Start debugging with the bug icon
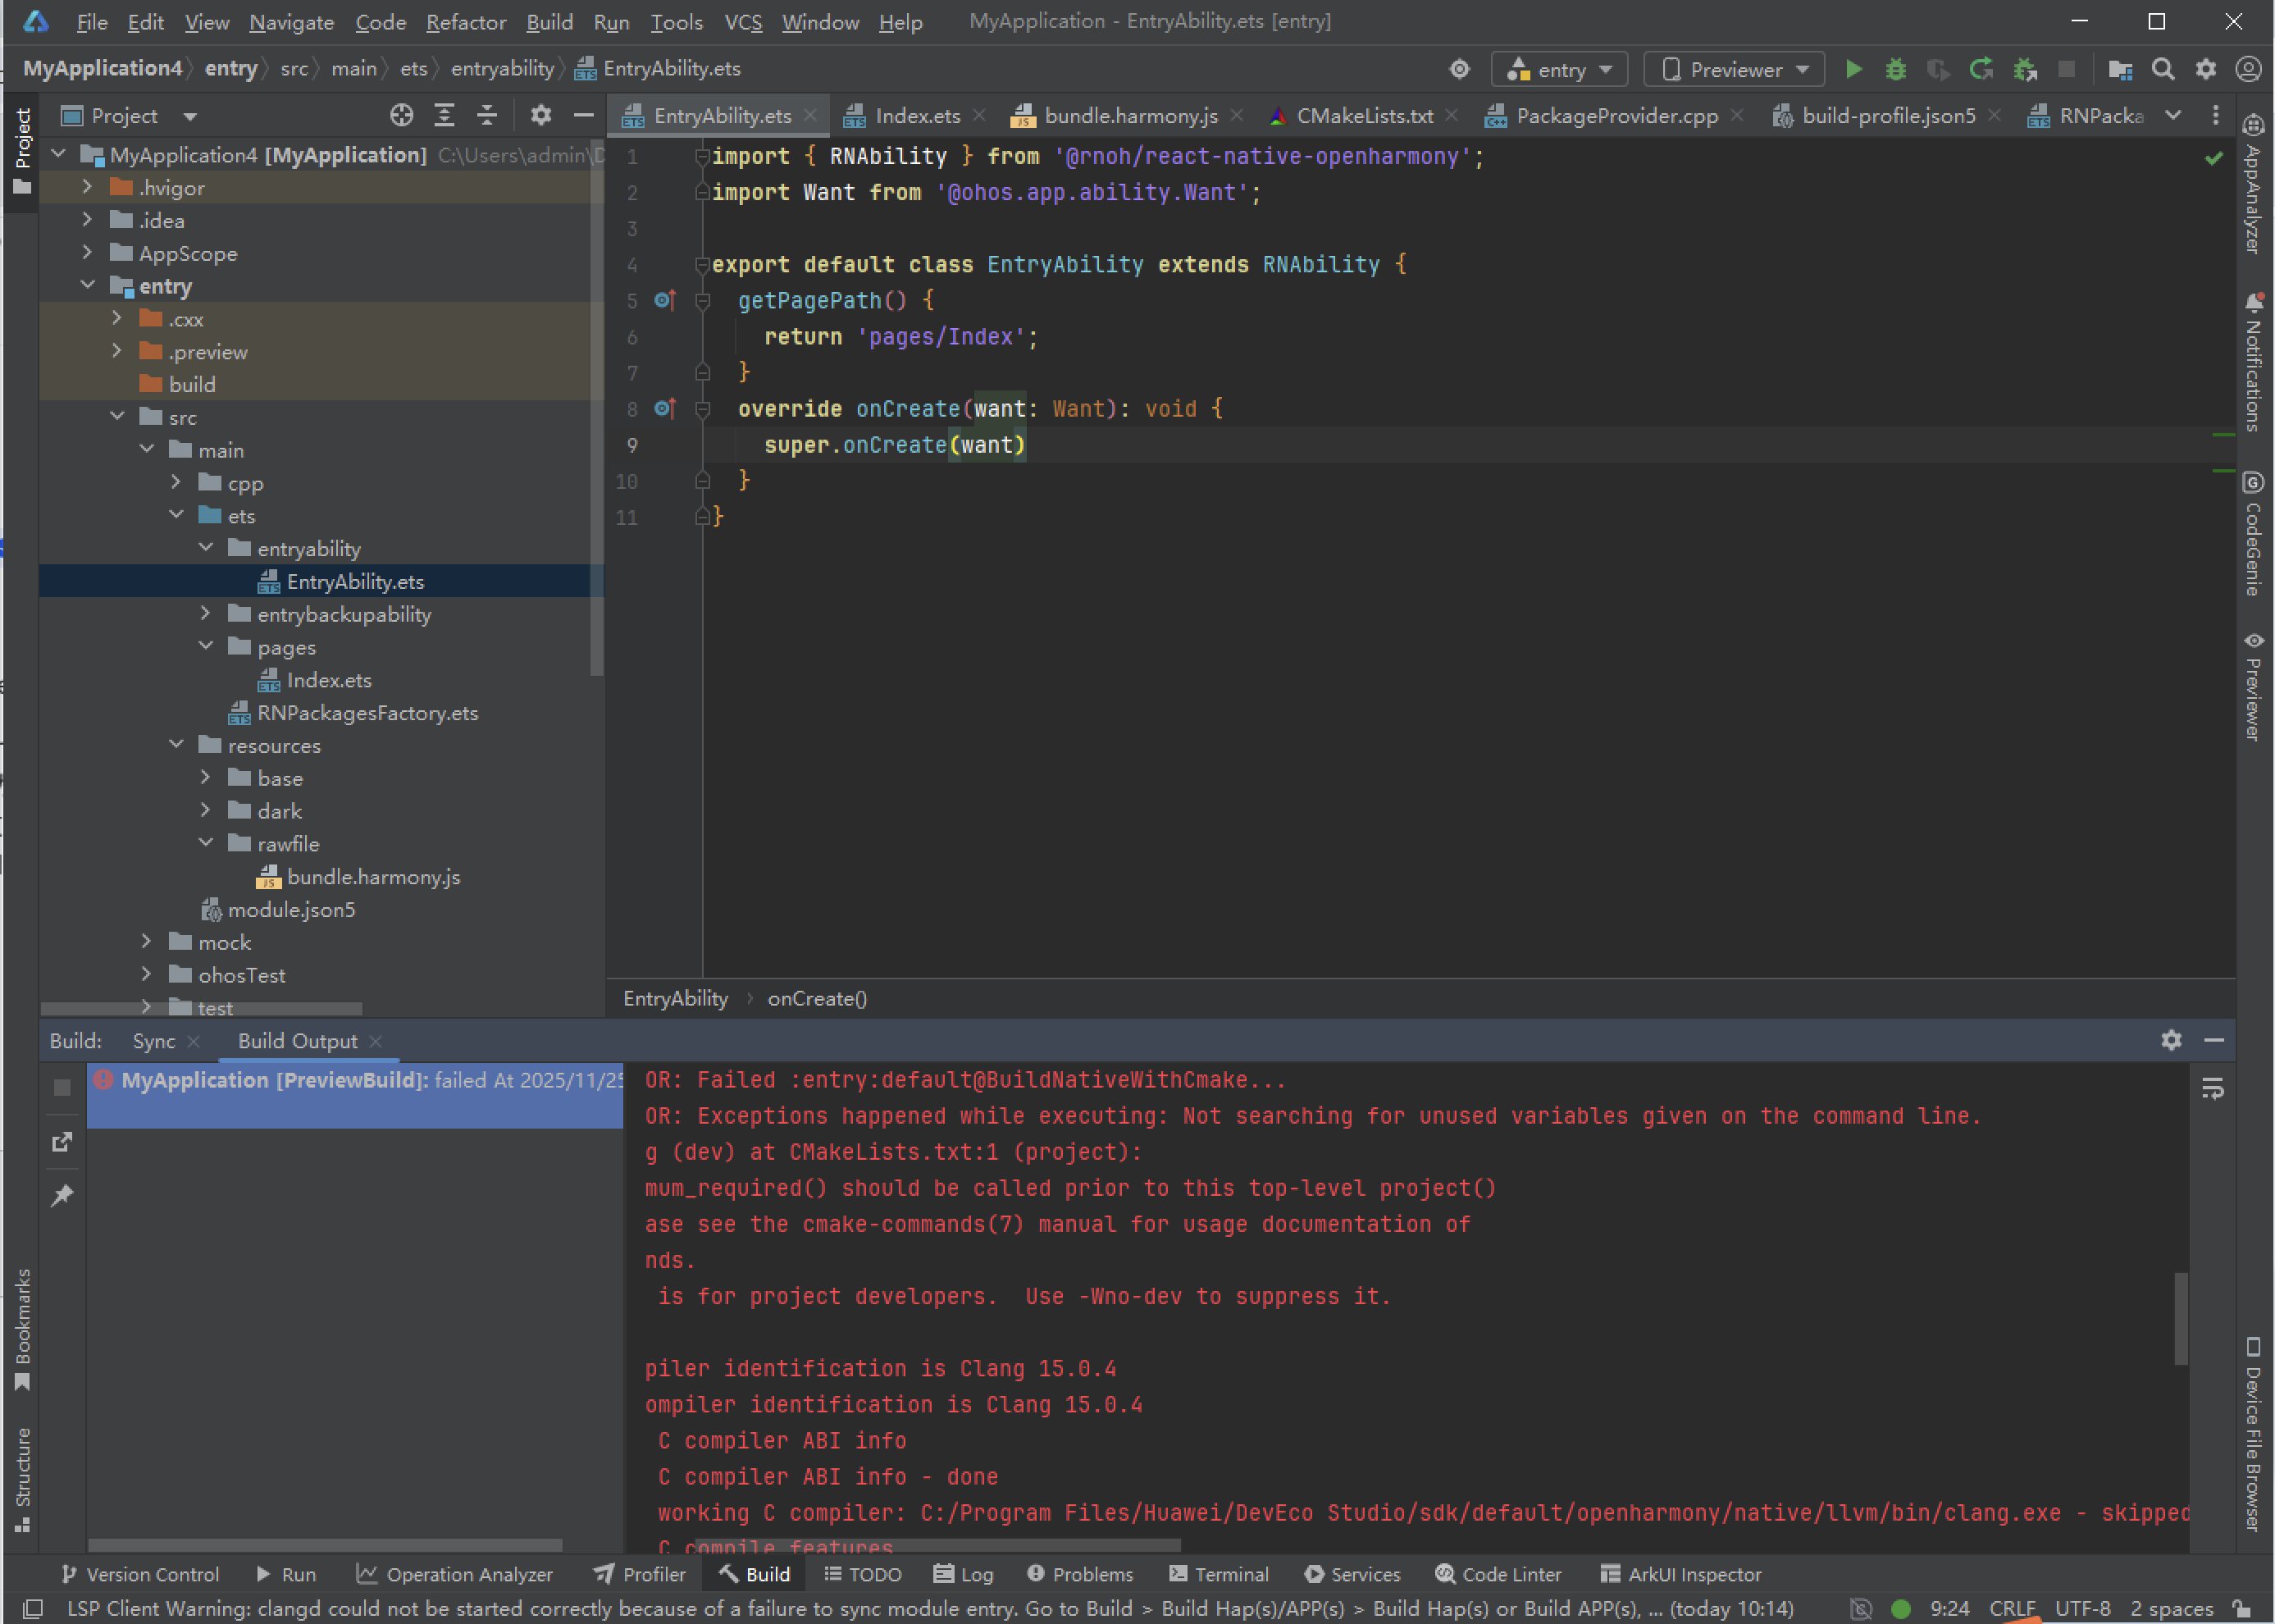 point(1896,69)
